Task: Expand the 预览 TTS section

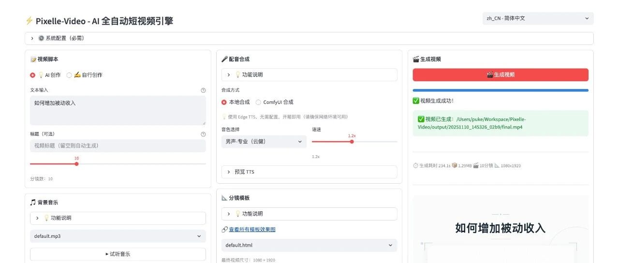Action: [309, 172]
